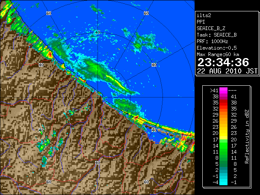Select the 'Elevation:-0.5' value
Viewport: 260px width, 195px height.
(217, 48)
